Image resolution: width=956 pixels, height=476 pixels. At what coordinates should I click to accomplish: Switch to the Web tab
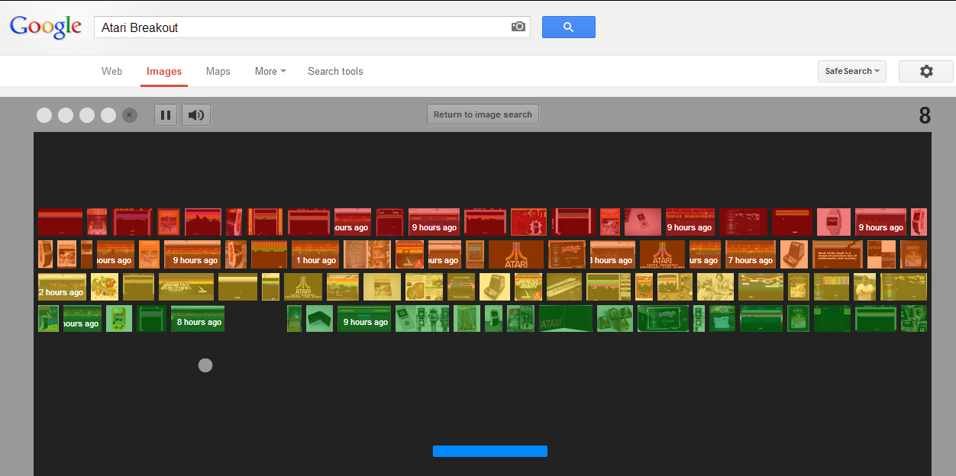coord(112,71)
